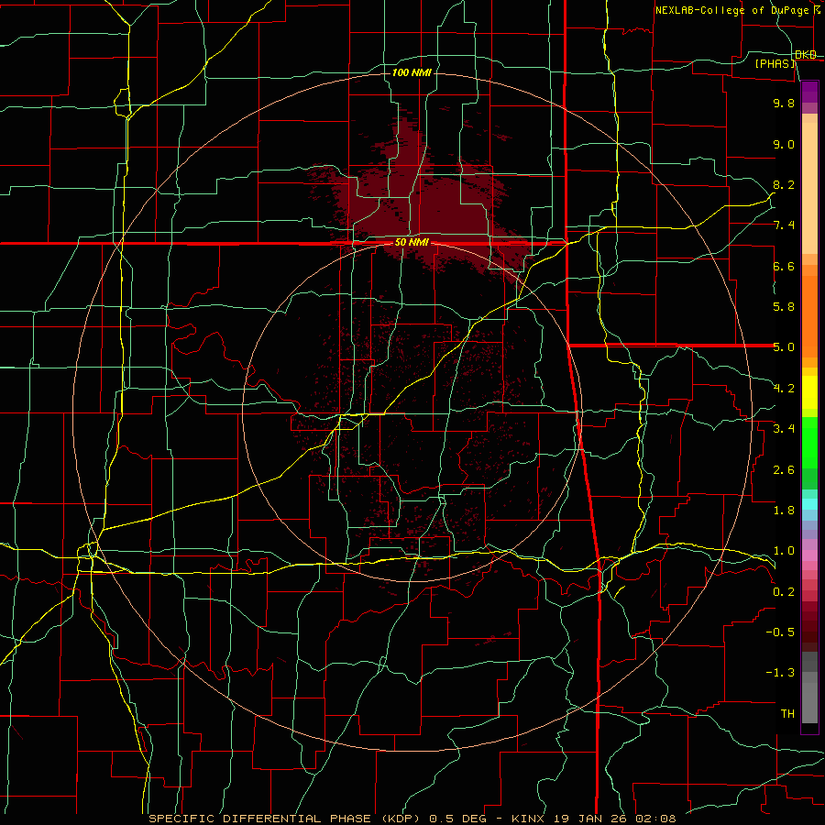This screenshot has height=825, width=825.
Task: Click the DKD product code text
Action: [806, 55]
